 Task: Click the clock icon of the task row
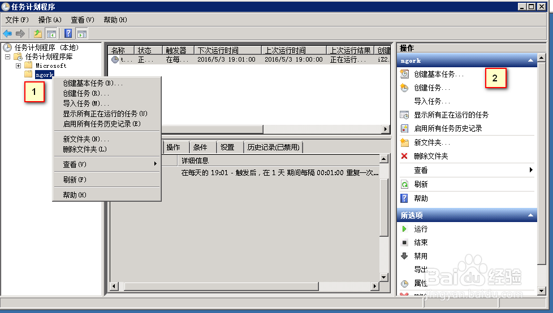tap(115, 59)
